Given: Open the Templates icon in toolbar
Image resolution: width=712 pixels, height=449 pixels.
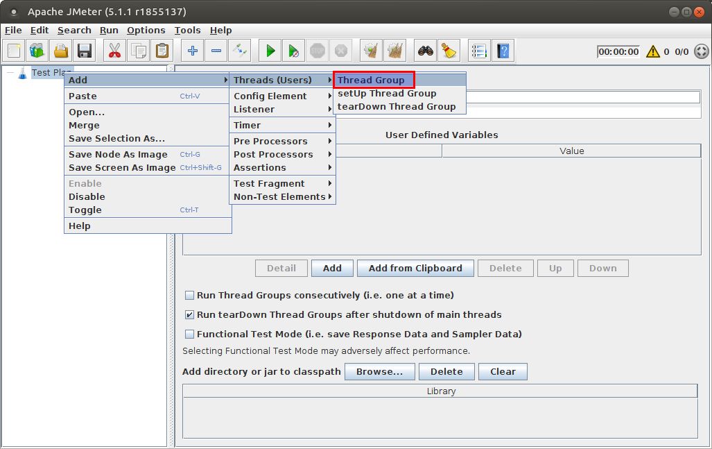Looking at the screenshot, I should pos(37,51).
